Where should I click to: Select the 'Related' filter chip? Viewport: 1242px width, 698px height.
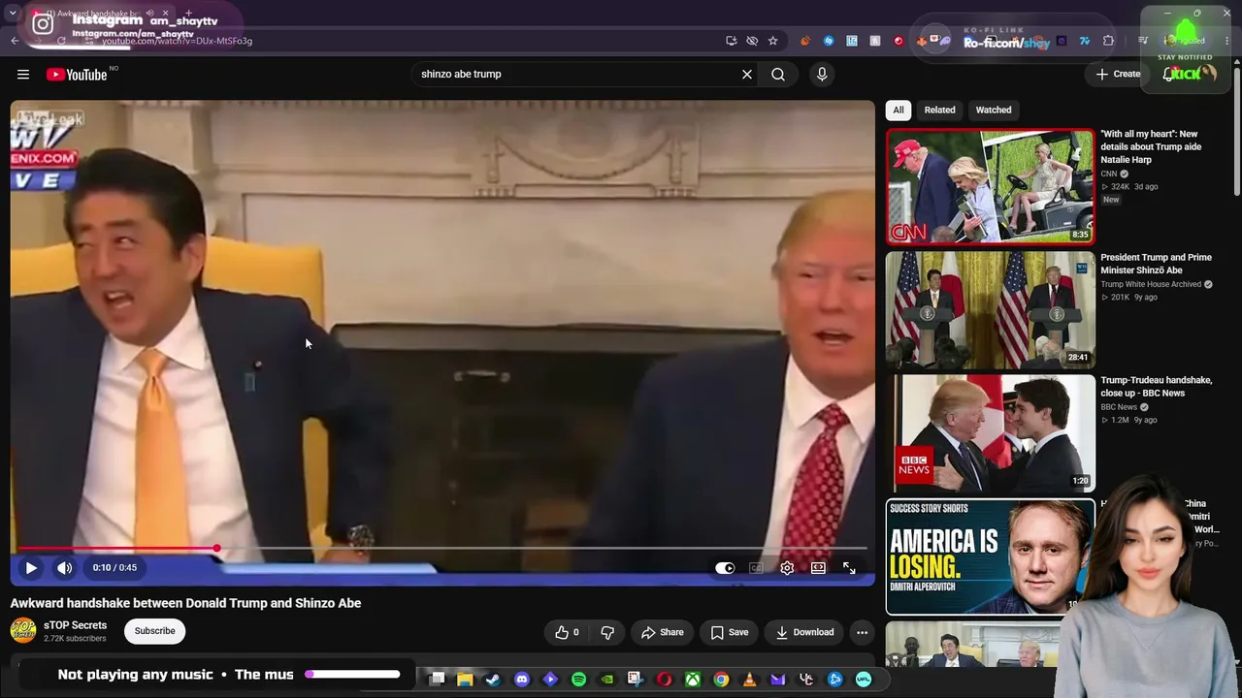pos(939,110)
